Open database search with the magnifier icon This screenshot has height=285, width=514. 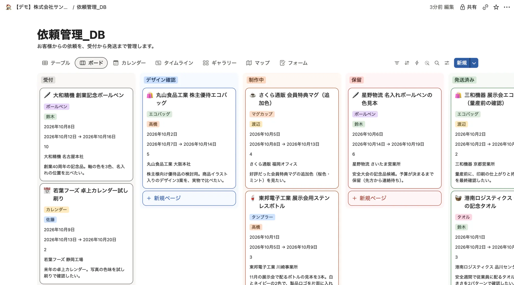(437, 63)
